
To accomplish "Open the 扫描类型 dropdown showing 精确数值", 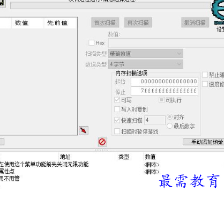I will [146, 54].
